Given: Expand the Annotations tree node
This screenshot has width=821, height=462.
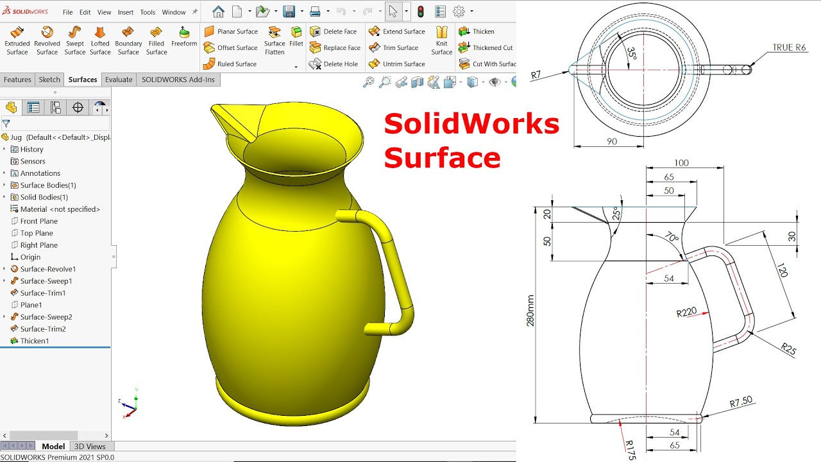Looking at the screenshot, I should 4,173.
